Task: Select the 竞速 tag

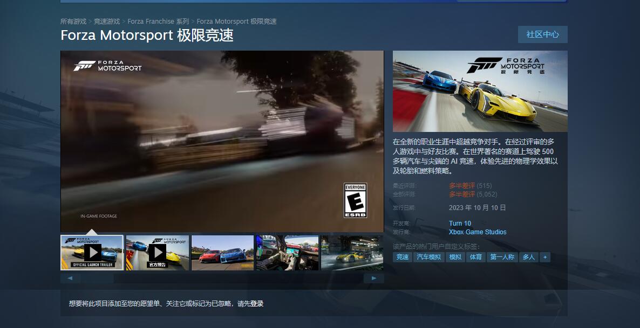Action: point(403,257)
